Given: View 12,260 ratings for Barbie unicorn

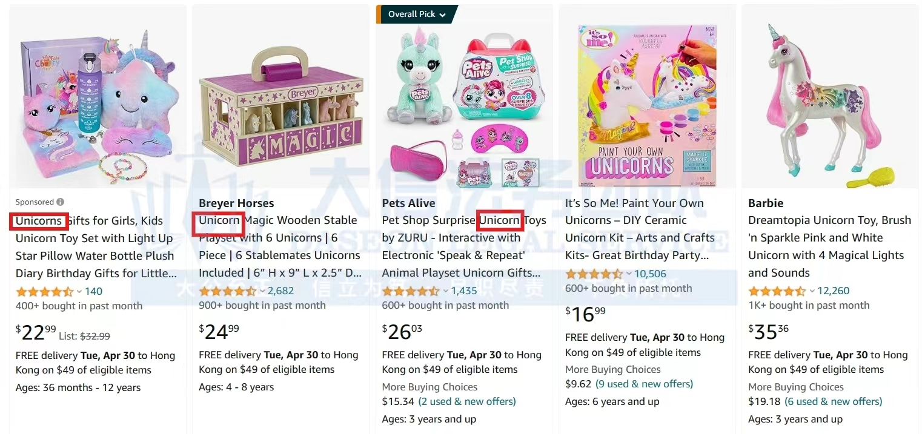Looking at the screenshot, I should point(834,291).
